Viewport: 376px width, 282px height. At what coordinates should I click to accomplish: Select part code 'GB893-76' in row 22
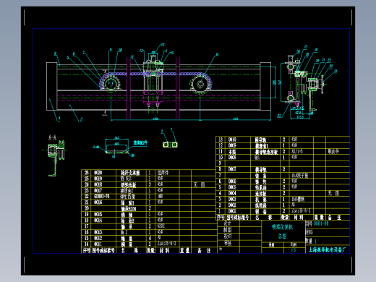(101, 196)
